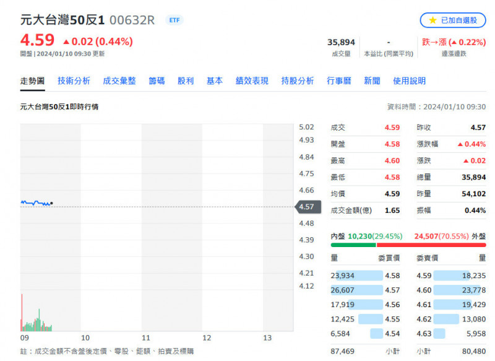Click the 10 o'clock label on time axis
This screenshot has height=361, width=495.
click(x=85, y=338)
